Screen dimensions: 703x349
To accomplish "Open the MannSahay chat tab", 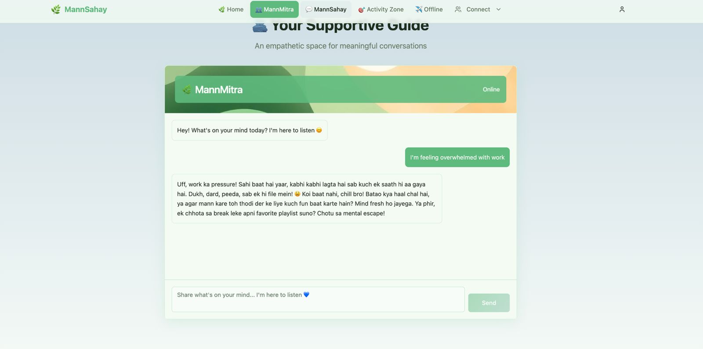I will pos(326,9).
